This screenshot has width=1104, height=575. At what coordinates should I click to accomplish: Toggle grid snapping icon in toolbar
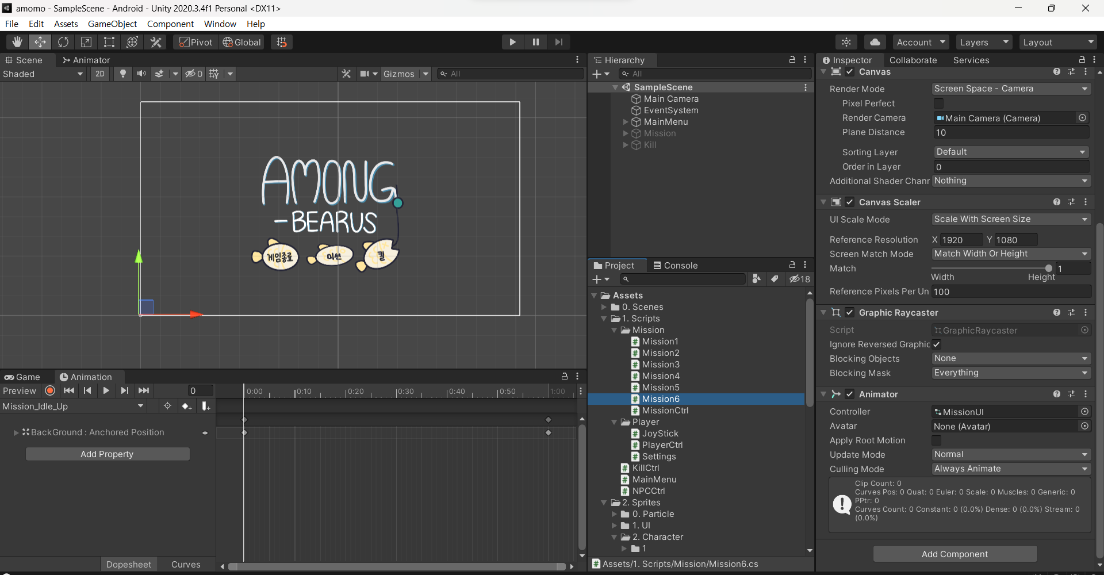(x=282, y=42)
